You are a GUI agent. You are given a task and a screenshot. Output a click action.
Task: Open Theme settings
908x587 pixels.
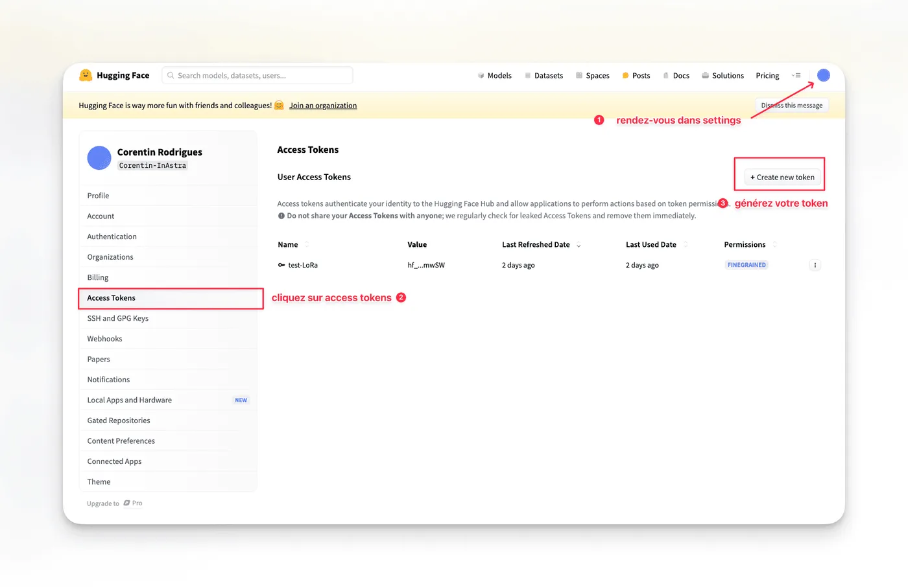[168, 481]
